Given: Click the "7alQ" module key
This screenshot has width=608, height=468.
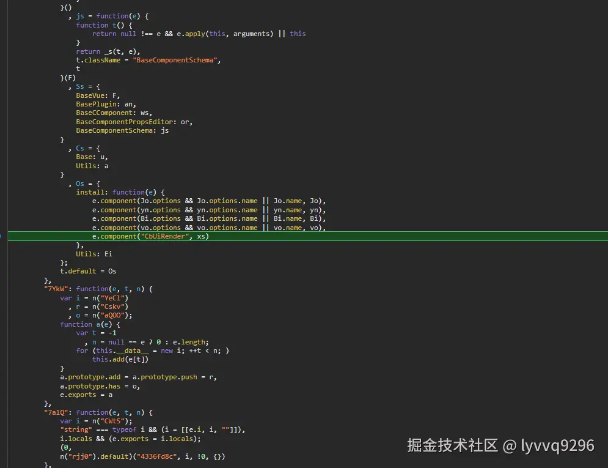Looking at the screenshot, I should tap(56, 412).
